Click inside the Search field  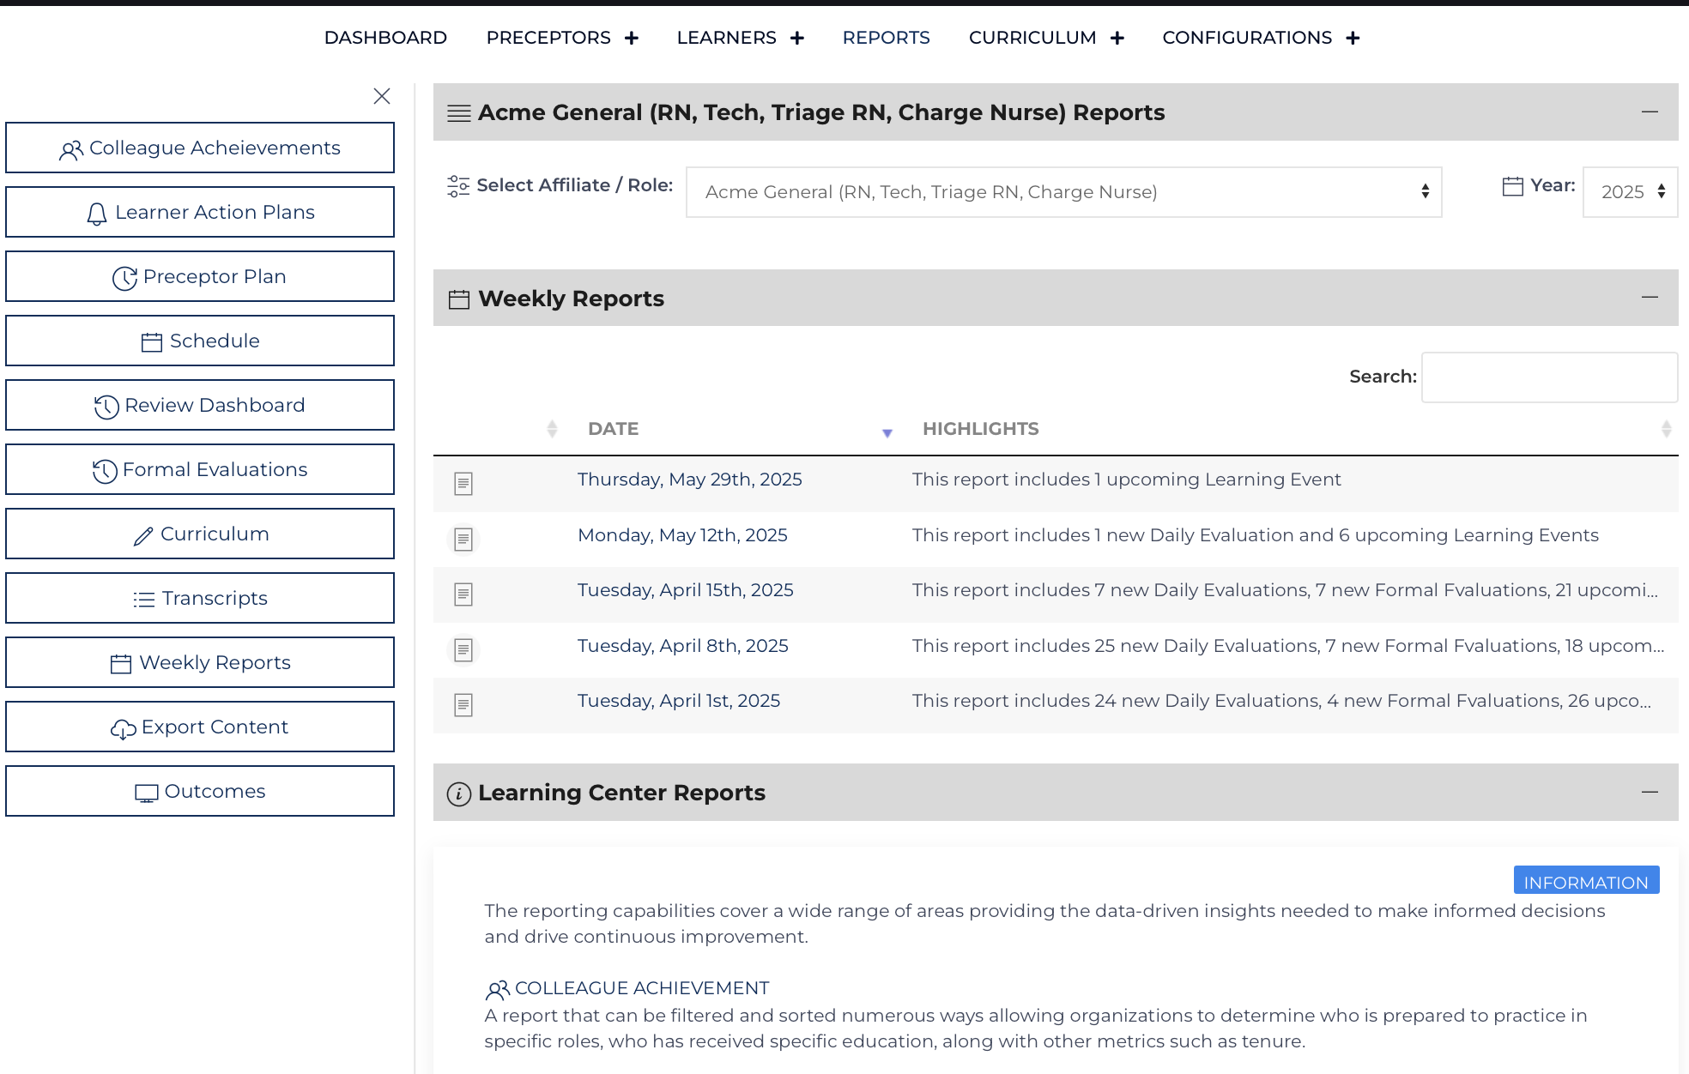pos(1548,377)
